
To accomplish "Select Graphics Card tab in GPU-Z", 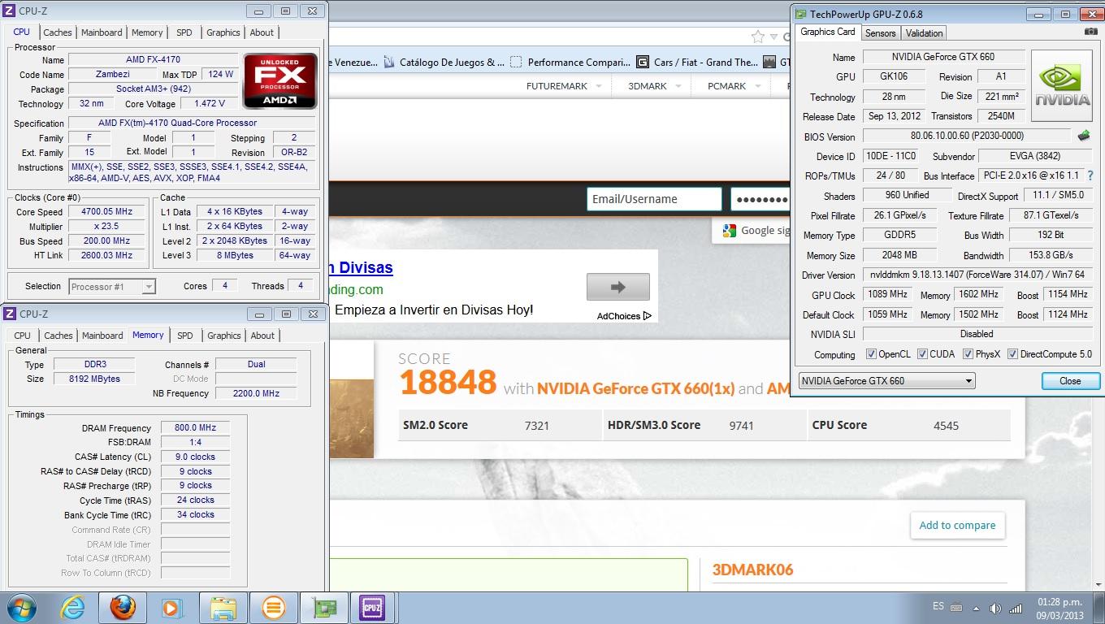I will [827, 32].
